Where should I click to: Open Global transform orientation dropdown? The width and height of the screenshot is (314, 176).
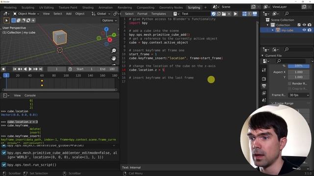[x=101, y=14]
